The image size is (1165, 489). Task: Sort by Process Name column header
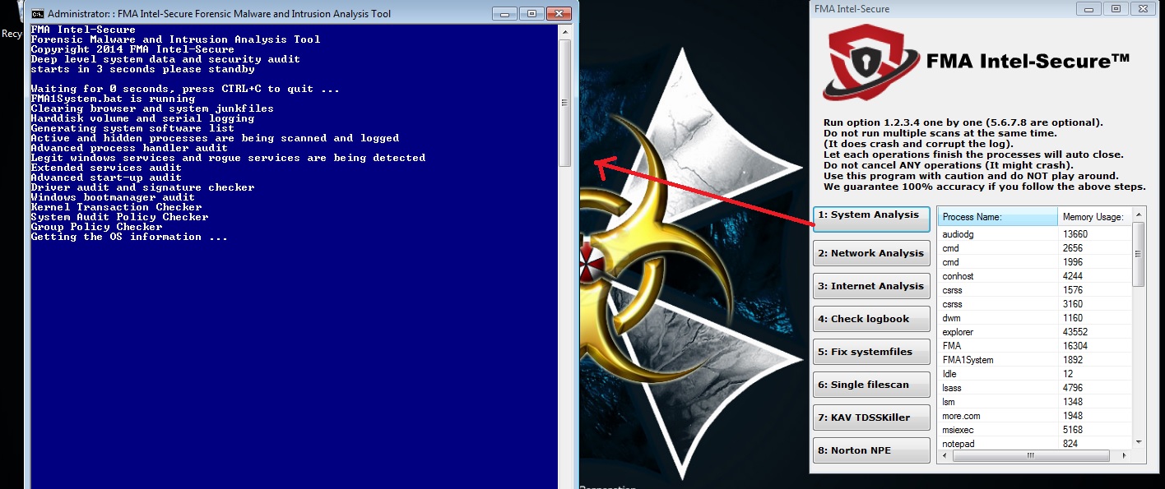point(997,217)
